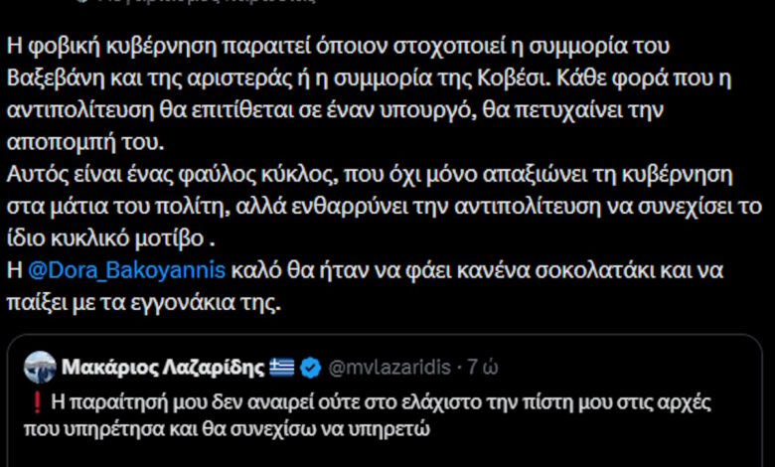Click Μακάριος Λαζαρίδης profile avatar
The height and width of the screenshot is (467, 775).
click(x=39, y=367)
